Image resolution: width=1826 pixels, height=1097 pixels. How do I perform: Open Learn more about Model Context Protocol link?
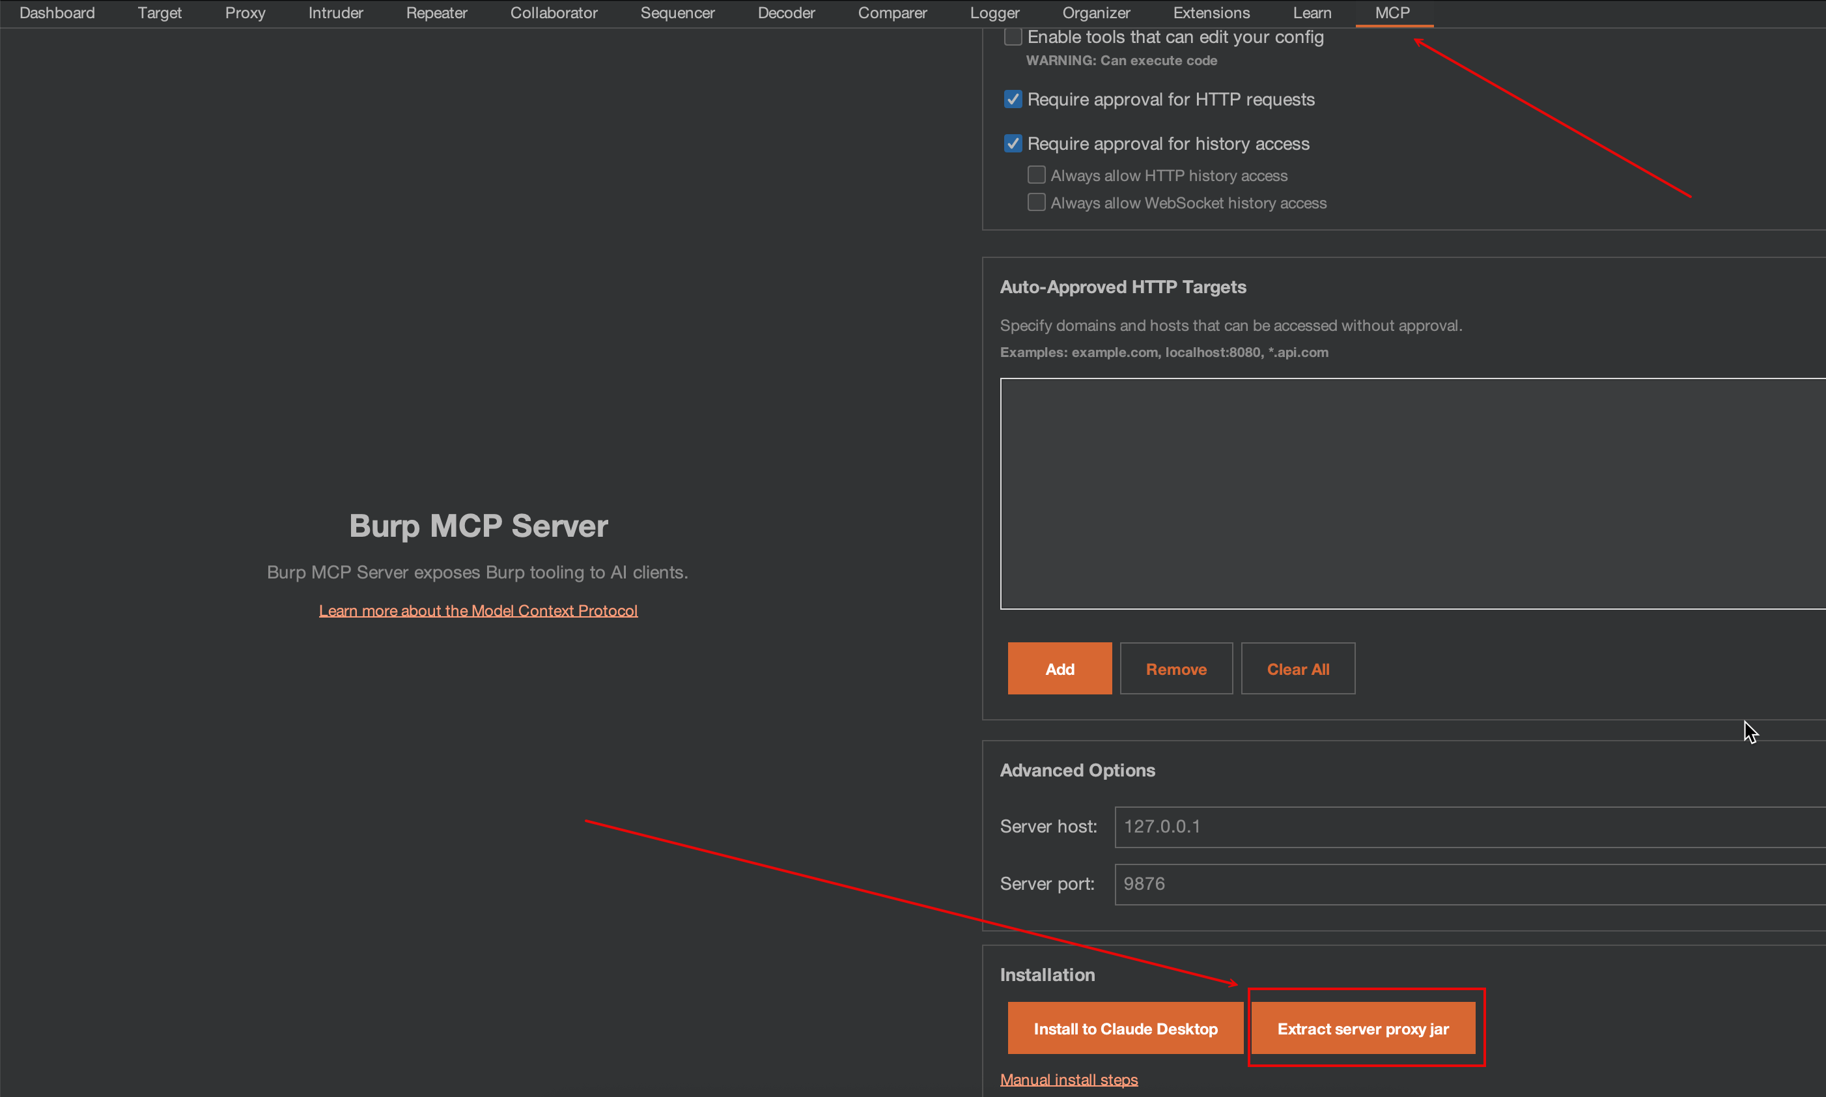(478, 610)
